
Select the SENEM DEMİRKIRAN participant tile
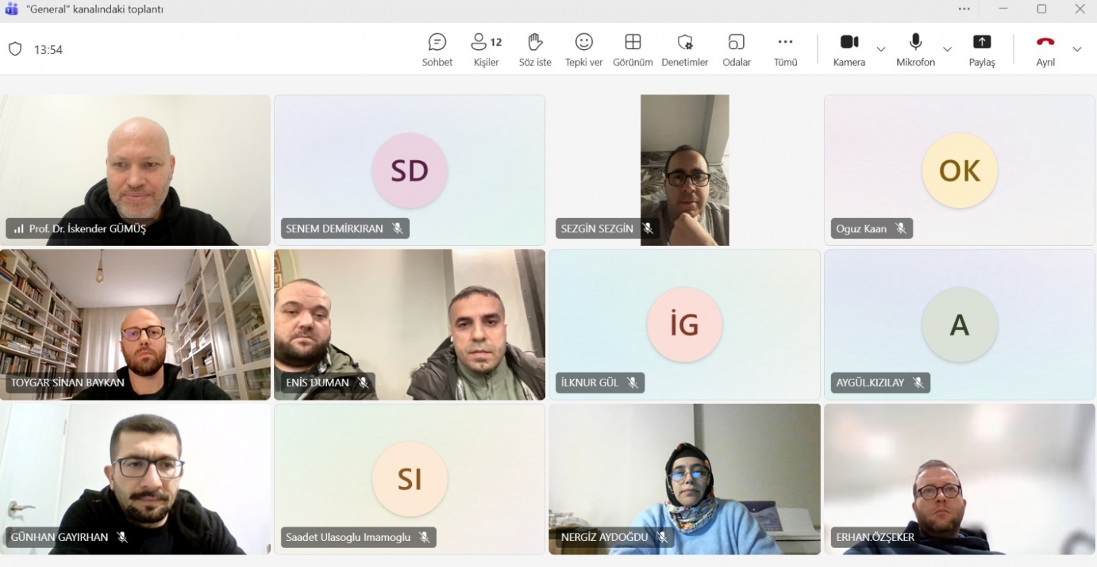409,170
